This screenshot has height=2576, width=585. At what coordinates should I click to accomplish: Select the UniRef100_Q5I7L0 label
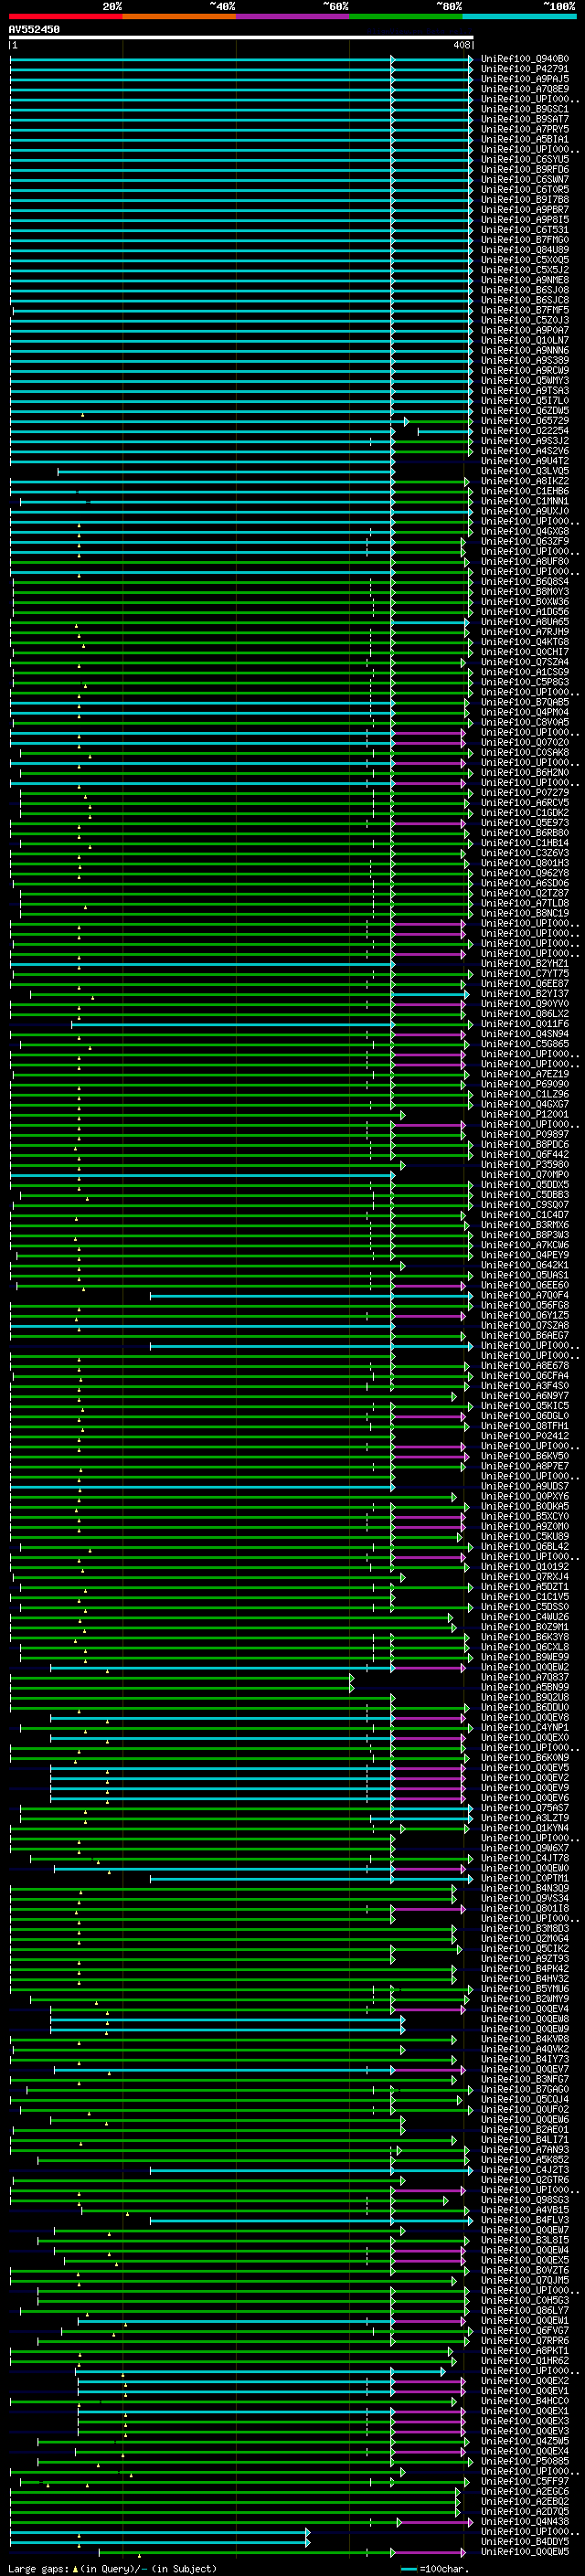[x=525, y=401]
